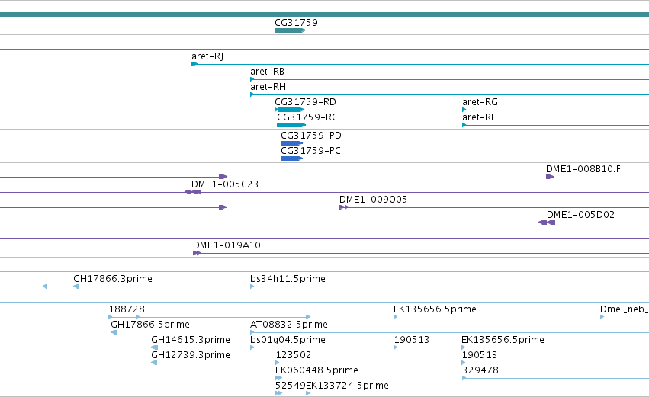Select the EK133724.5prime EST label

347,386
